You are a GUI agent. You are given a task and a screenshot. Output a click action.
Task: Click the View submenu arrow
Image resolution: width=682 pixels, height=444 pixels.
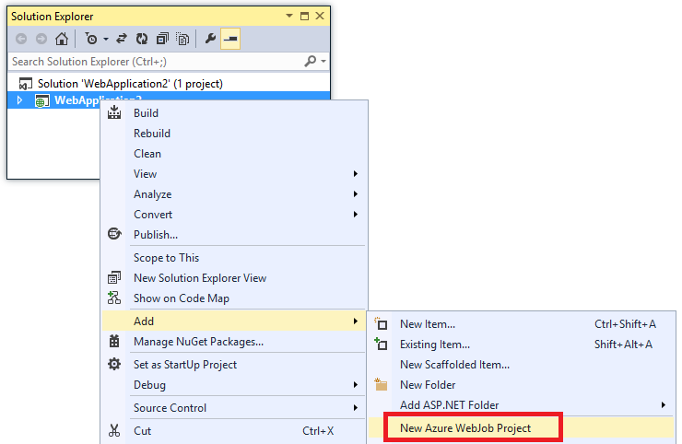click(x=356, y=174)
